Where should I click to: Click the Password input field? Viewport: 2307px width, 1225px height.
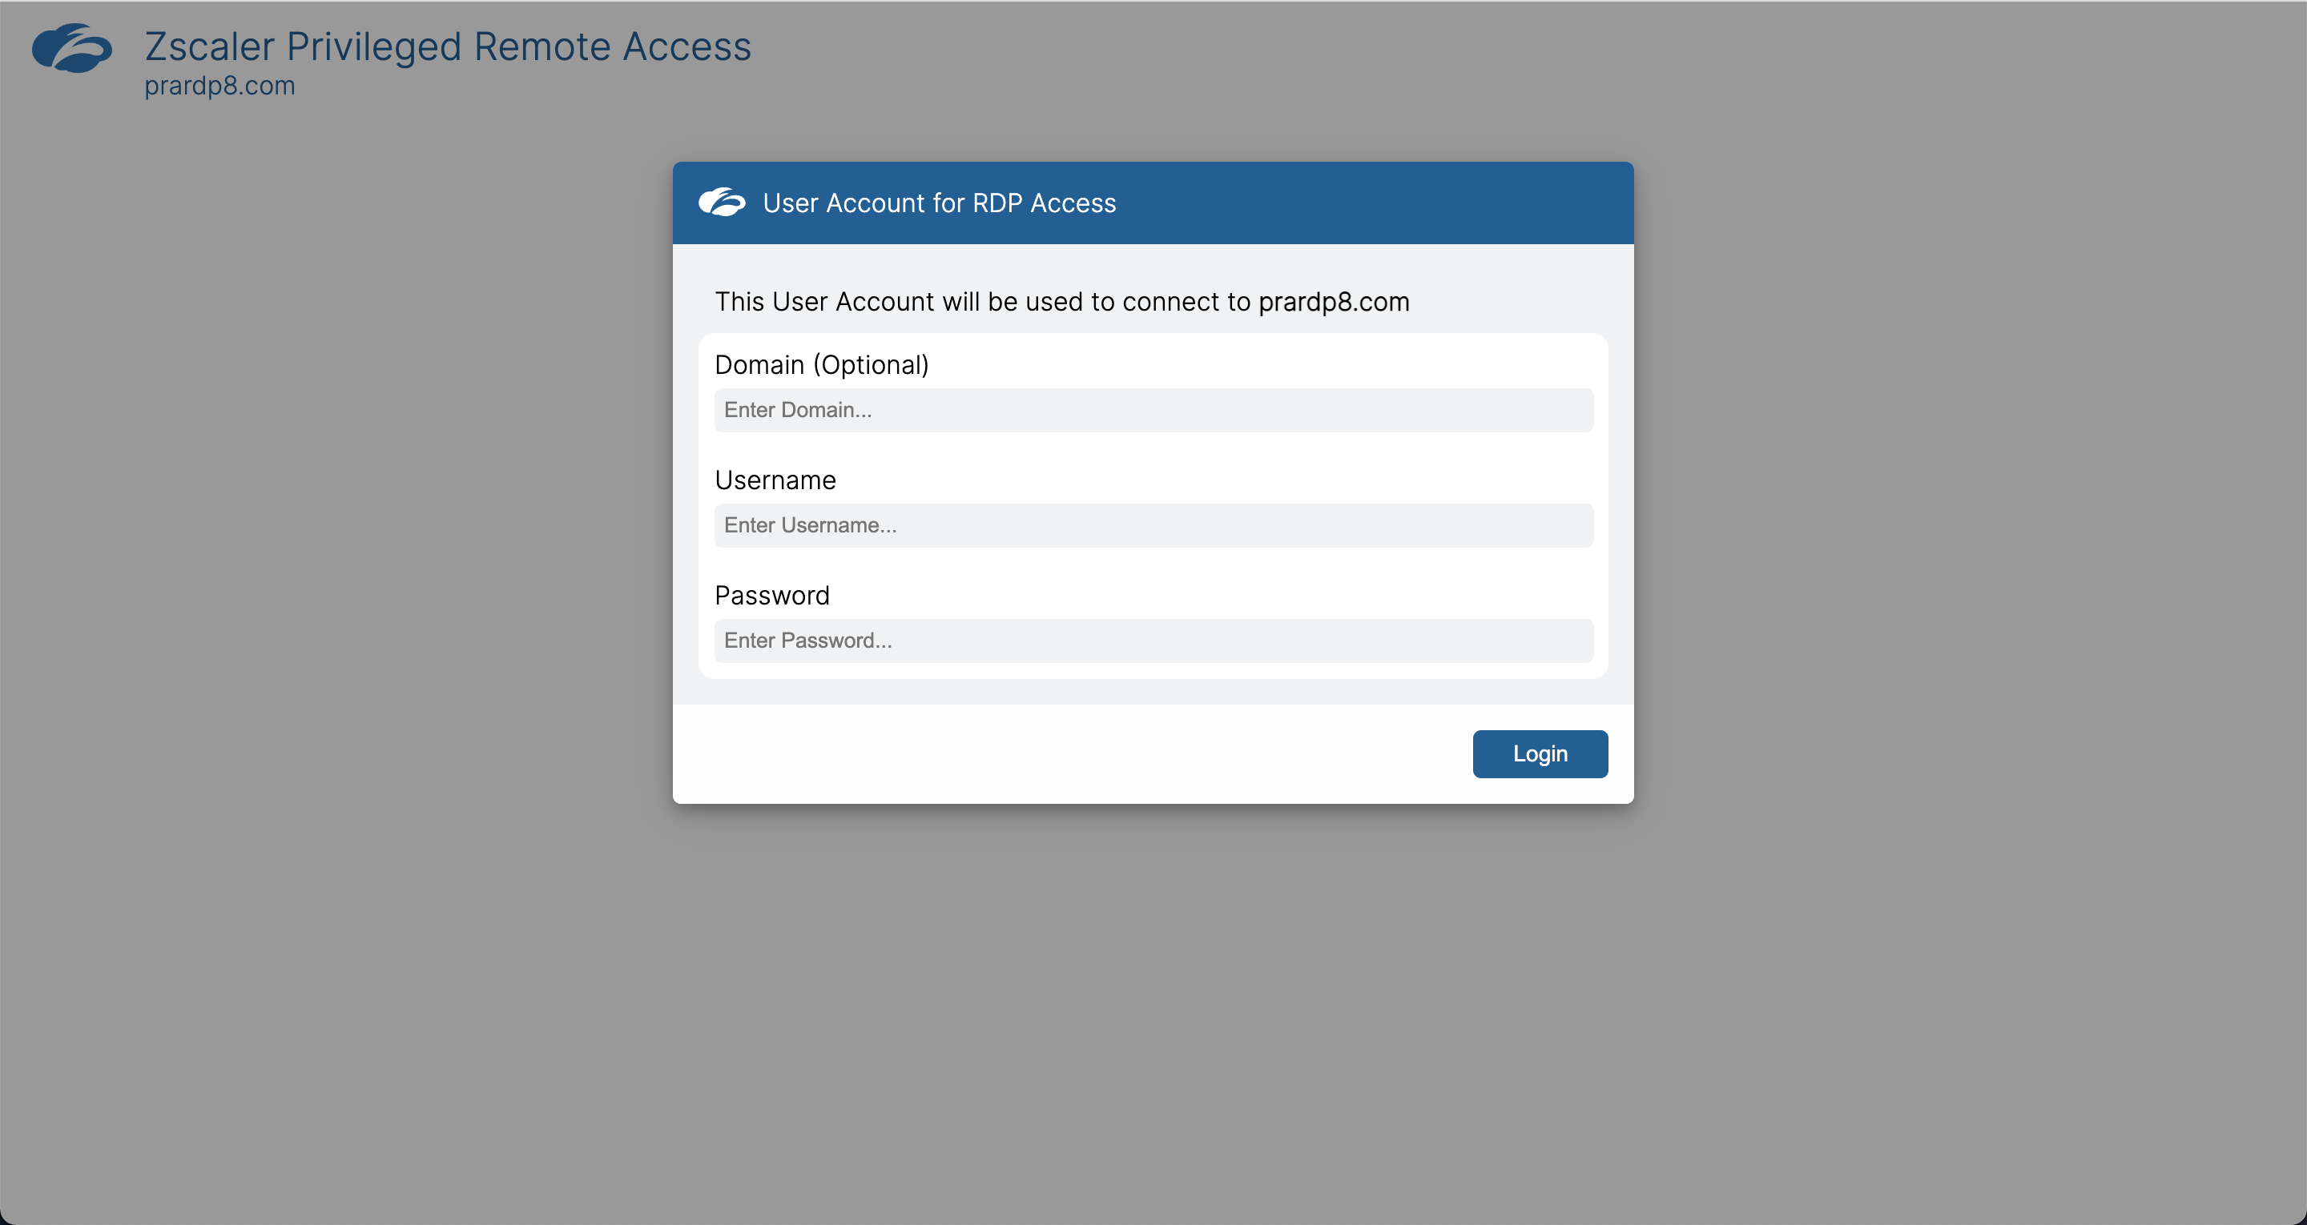coord(1153,641)
